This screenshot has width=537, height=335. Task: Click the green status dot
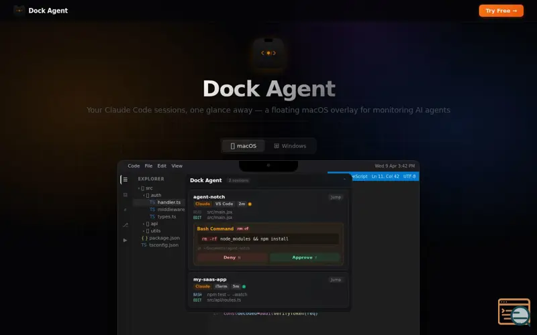tap(244, 287)
